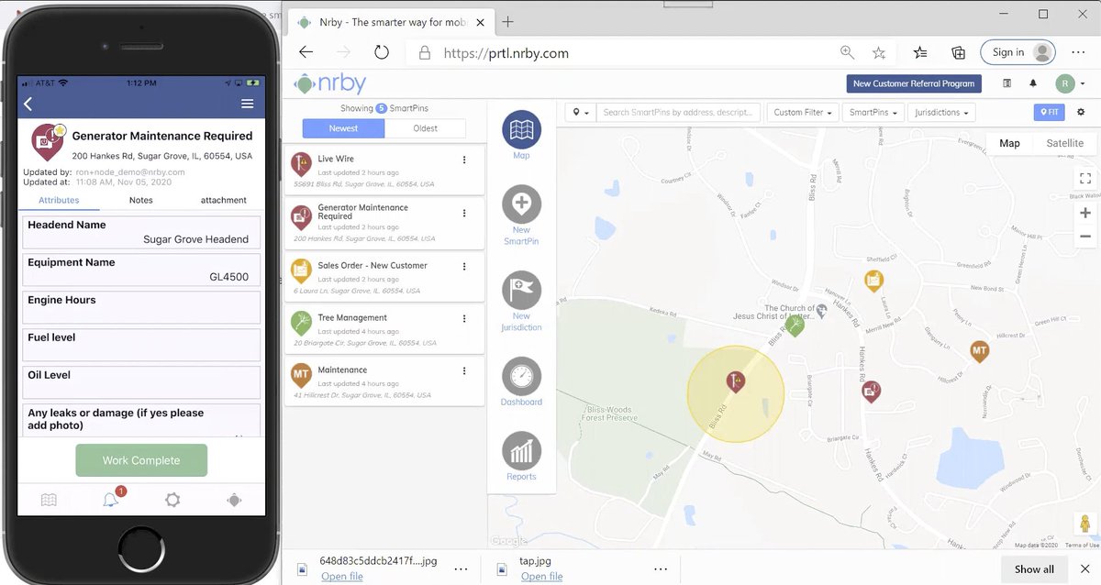Open location type dropdown beside search
This screenshot has width=1101, height=585.
581,112
